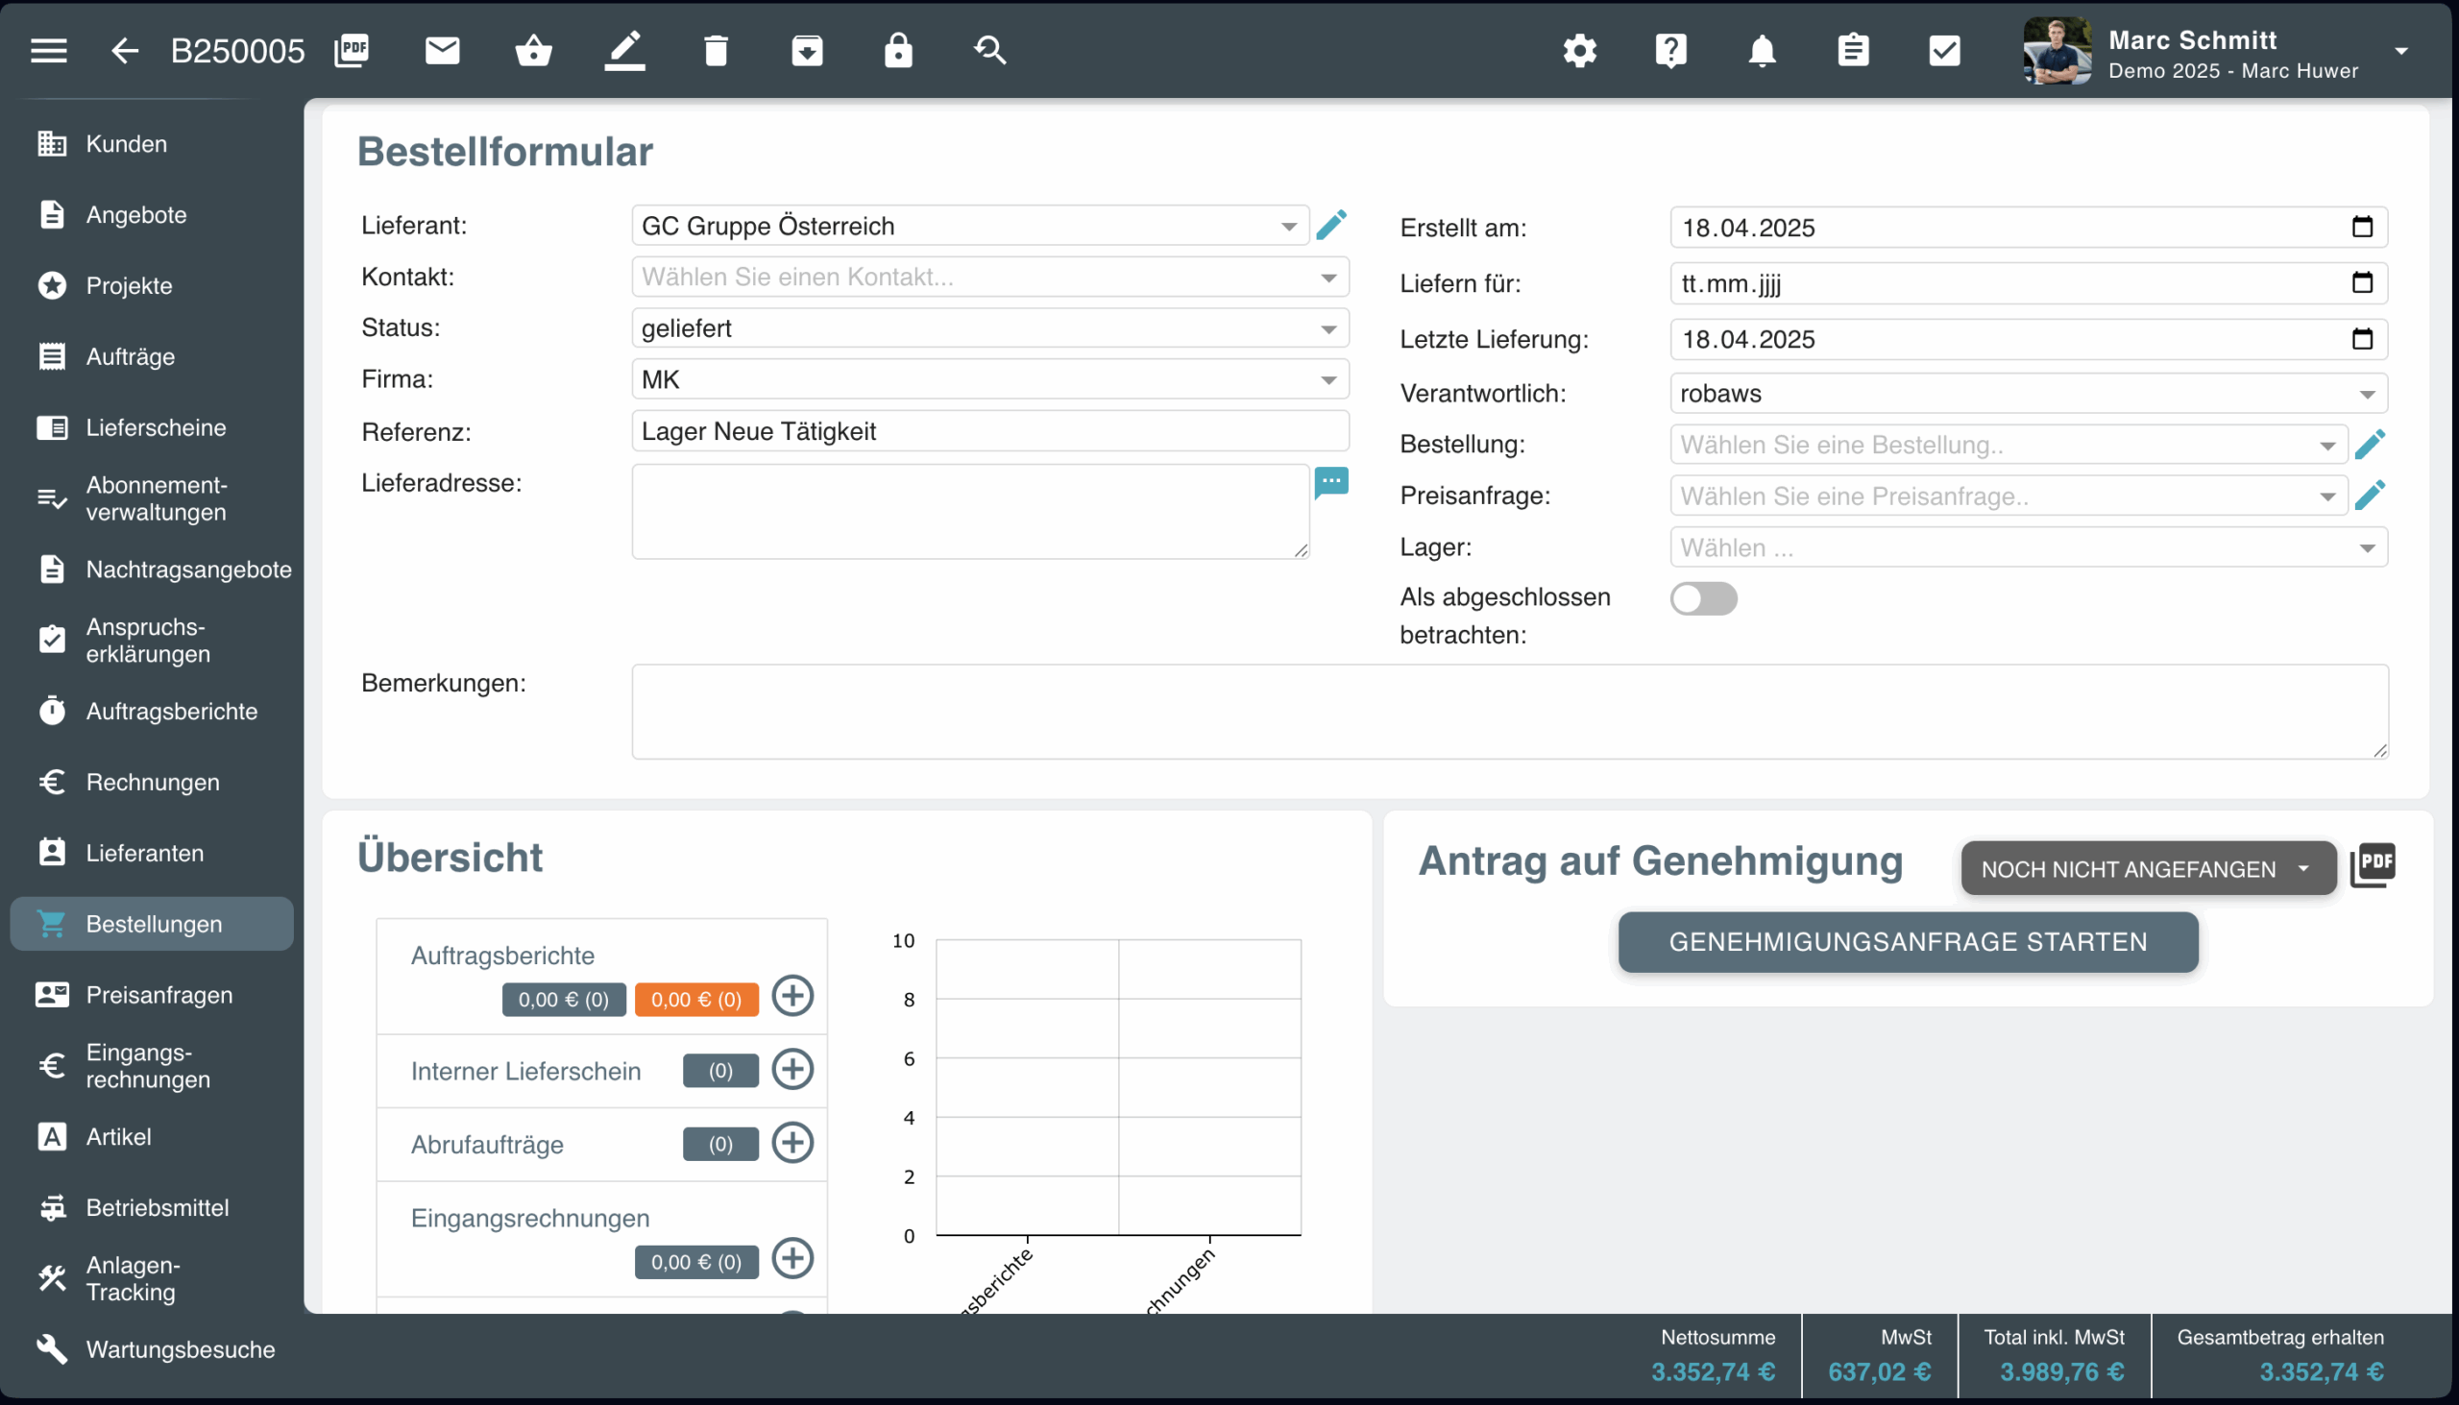Click GENEHMIGUNGSANFRAGE STARTEN button
This screenshot has width=2459, height=1405.
point(1907,942)
